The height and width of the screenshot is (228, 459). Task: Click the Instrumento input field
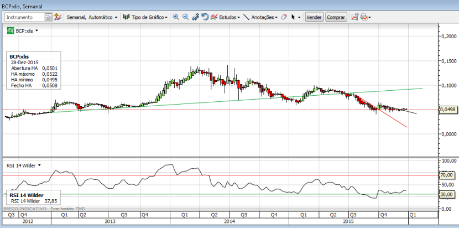(24, 17)
